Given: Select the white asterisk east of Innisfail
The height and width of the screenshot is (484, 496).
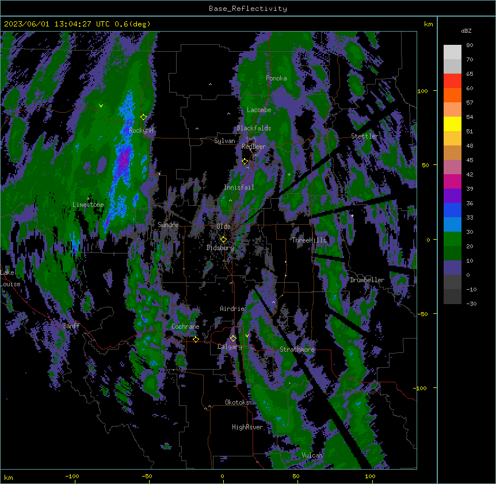Looking at the screenshot, I should 289,174.
